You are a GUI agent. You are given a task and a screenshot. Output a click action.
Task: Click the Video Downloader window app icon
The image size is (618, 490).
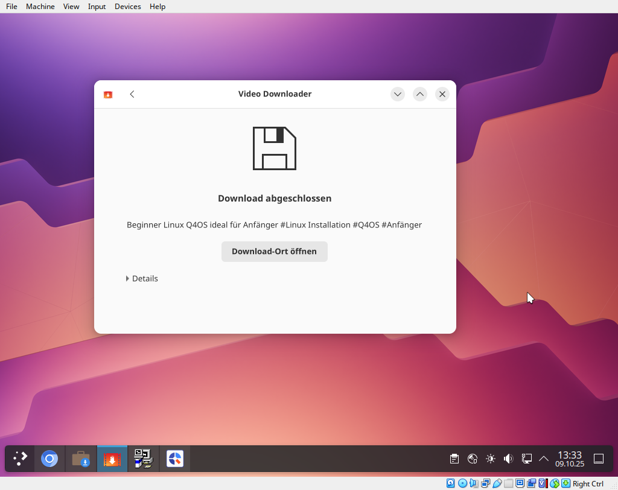tap(108, 94)
